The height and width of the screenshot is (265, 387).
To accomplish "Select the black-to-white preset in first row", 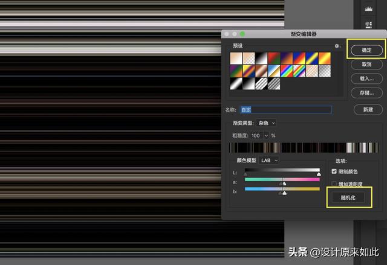I will (x=261, y=58).
